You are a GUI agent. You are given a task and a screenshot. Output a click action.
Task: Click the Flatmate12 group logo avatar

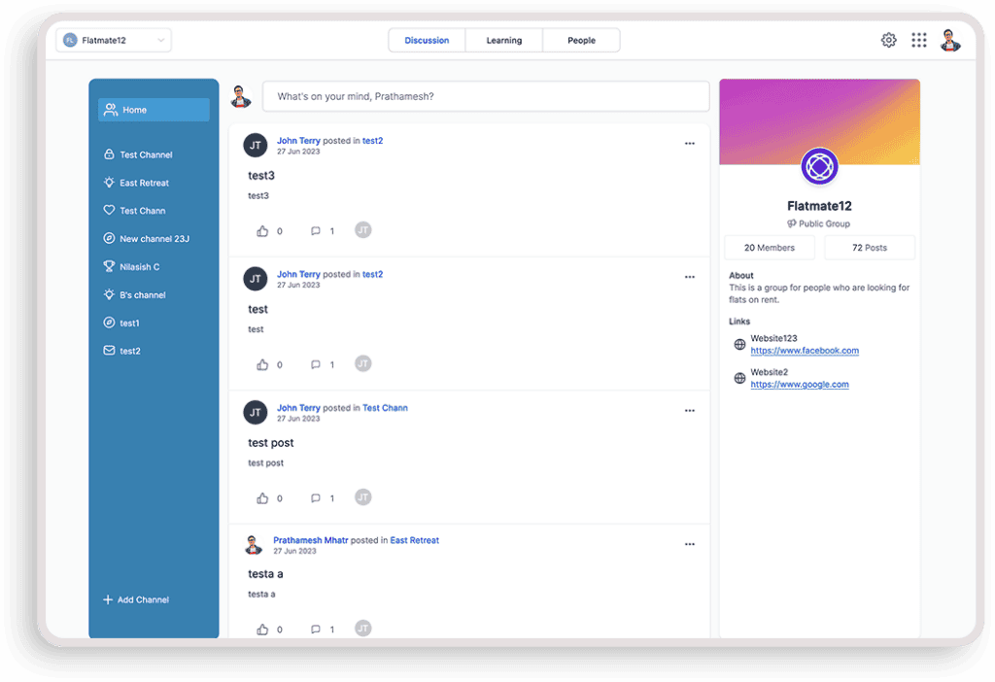819,166
